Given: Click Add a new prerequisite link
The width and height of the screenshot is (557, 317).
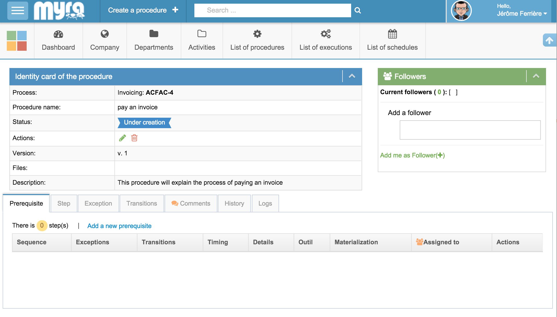Looking at the screenshot, I should pyautogui.click(x=119, y=226).
